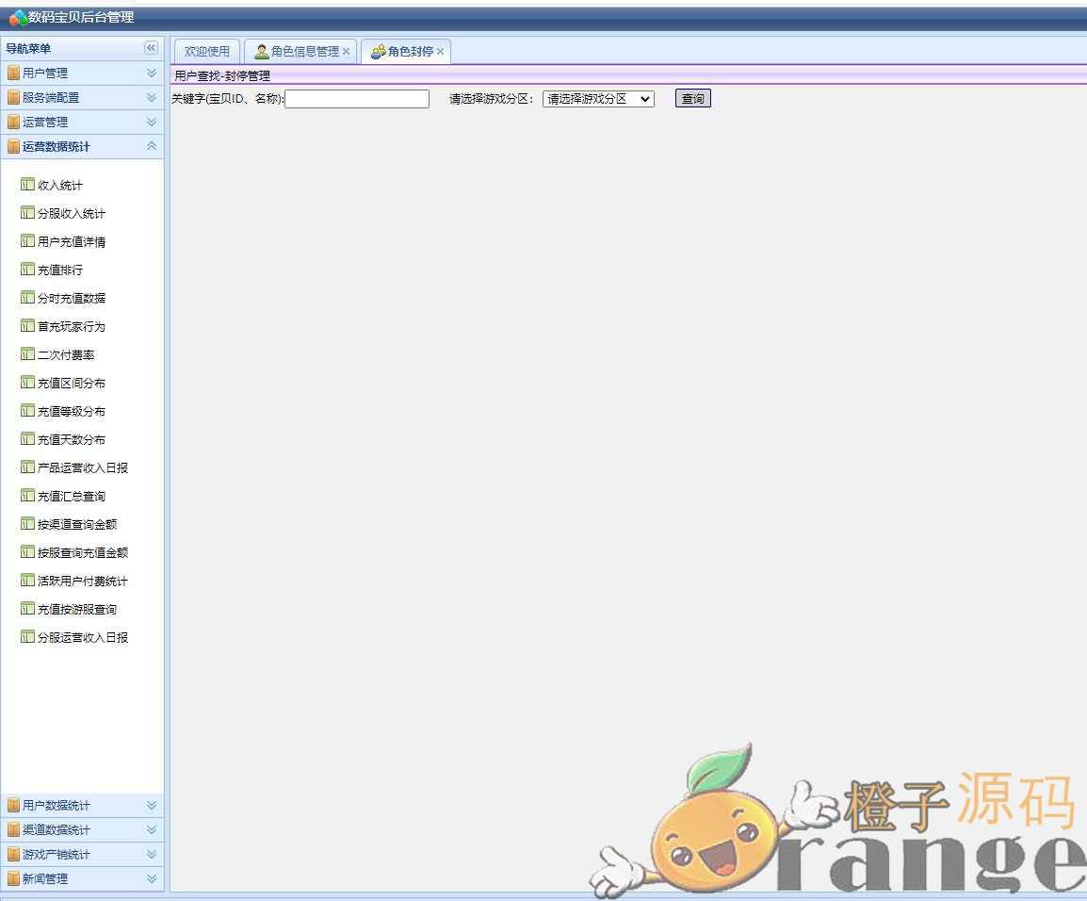Switch to the 欢迎使用 tab

[206, 52]
